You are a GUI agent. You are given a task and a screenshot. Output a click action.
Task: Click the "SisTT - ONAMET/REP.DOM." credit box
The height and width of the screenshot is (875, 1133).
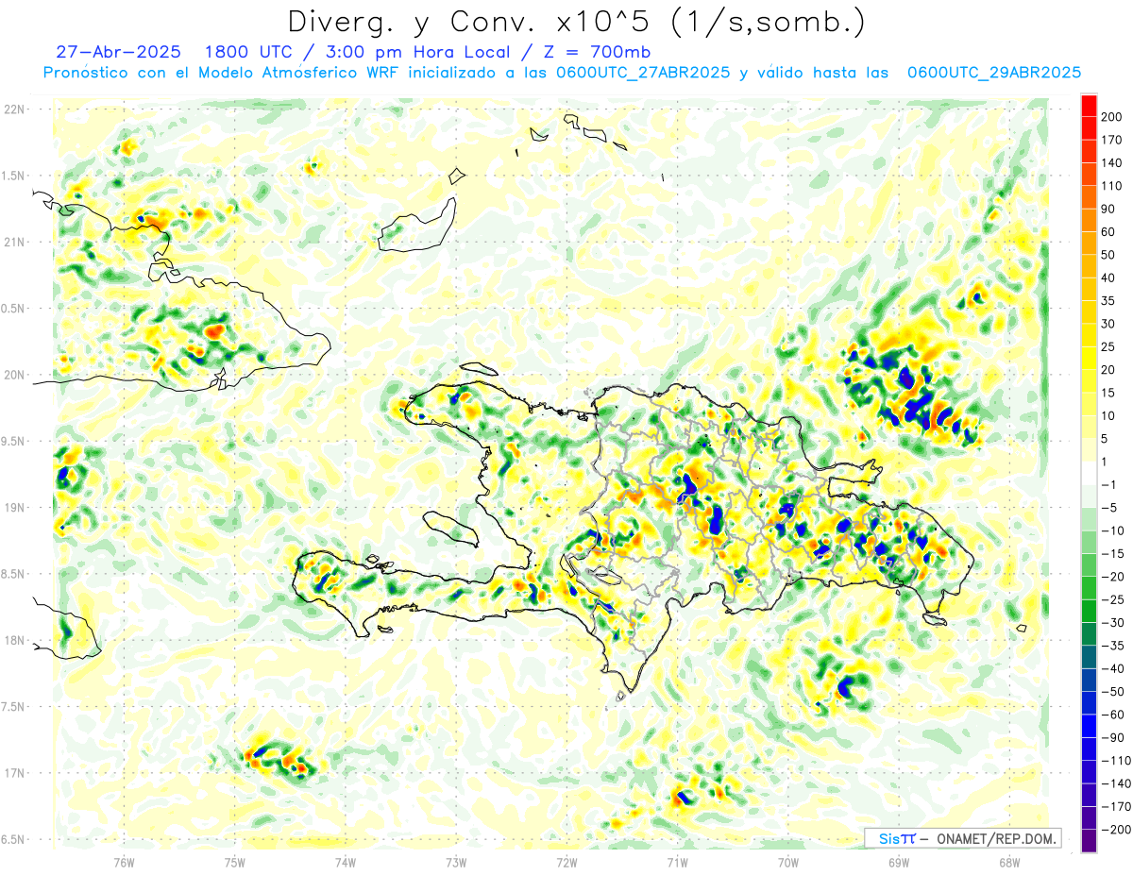(963, 838)
